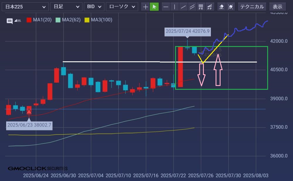
Task: Select the crosshair cursor tool
Action: coord(145,7)
